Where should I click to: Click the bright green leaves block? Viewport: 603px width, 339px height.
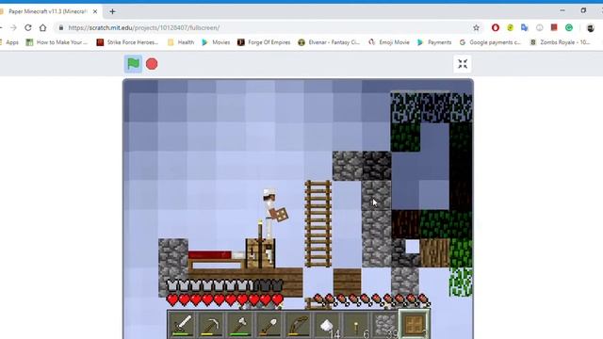coord(461,282)
